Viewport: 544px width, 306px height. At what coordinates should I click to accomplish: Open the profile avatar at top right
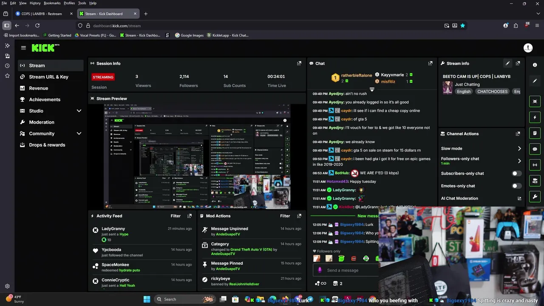pos(528,48)
